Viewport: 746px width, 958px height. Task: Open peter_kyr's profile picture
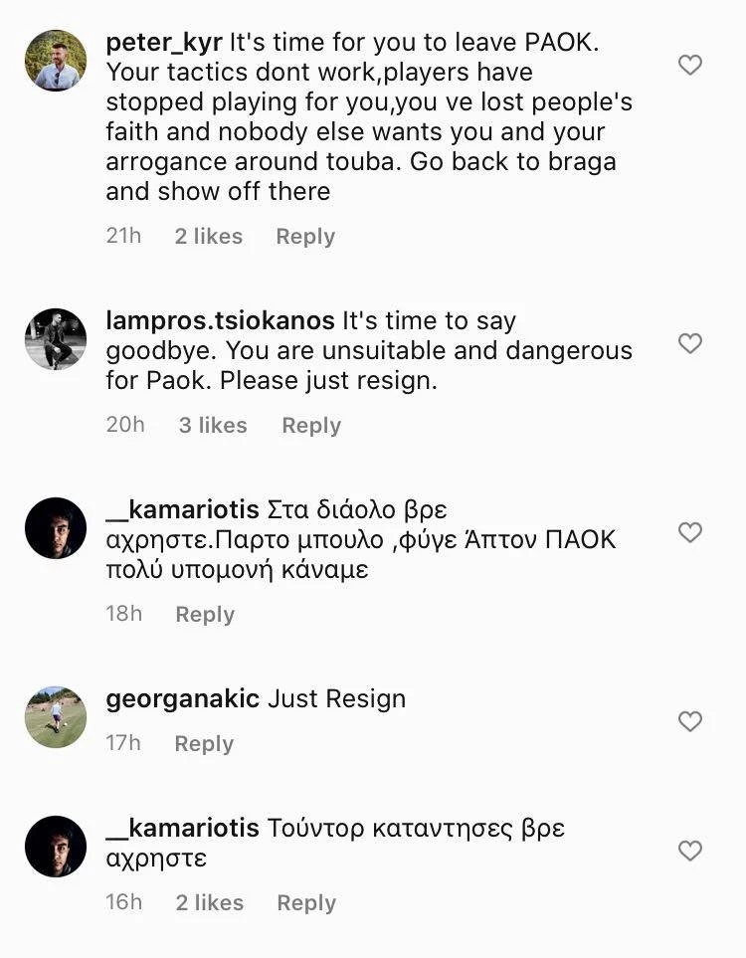pos(55,61)
